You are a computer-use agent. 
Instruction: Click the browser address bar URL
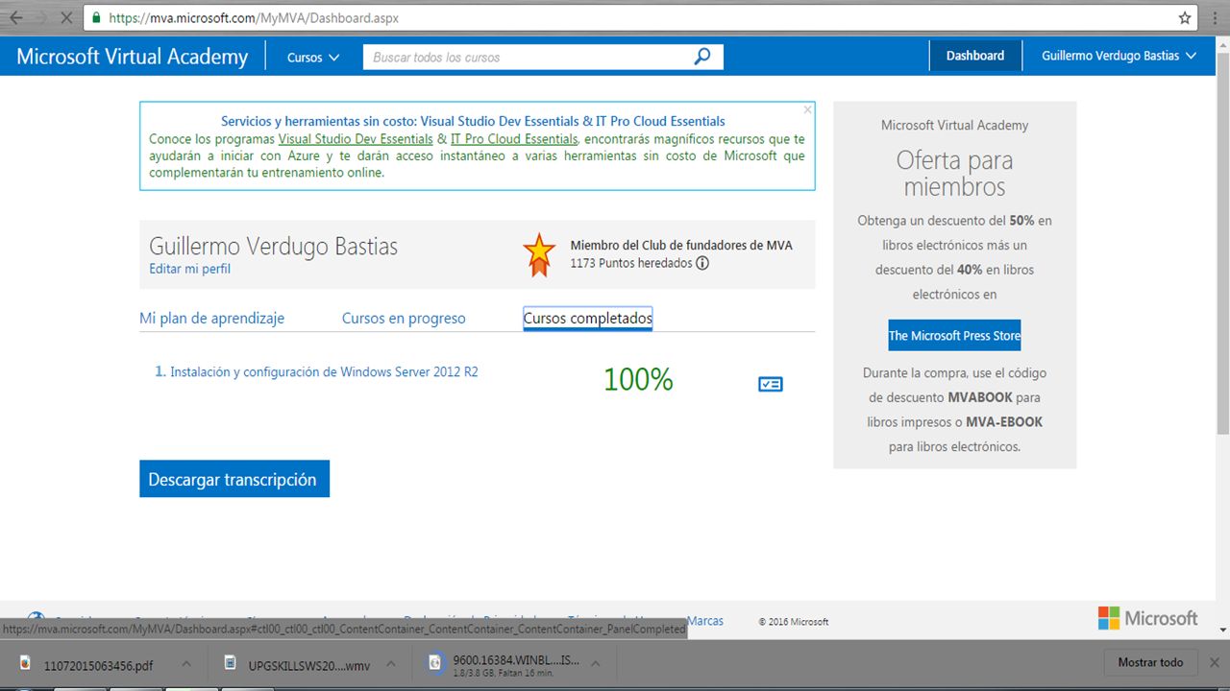(x=254, y=18)
